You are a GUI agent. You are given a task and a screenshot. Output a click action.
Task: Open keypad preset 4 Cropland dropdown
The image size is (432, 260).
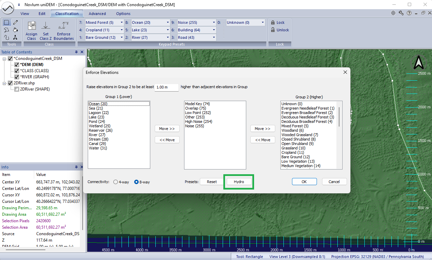121,30
